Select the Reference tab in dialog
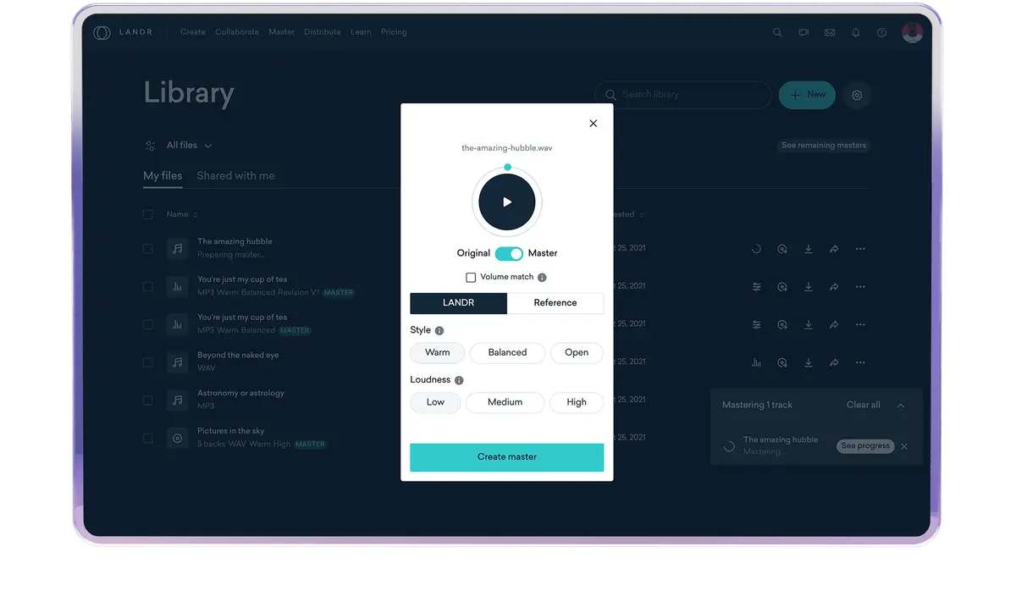Screen dimensions: 1016x613 555,303
